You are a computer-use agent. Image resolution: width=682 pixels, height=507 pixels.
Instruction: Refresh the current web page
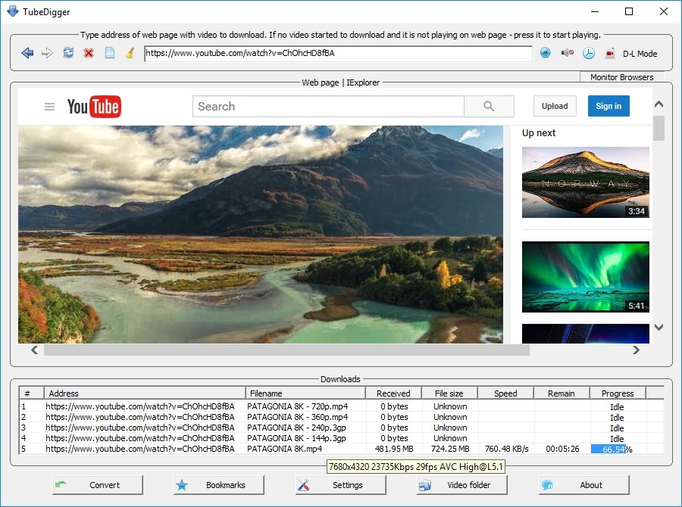(x=68, y=53)
